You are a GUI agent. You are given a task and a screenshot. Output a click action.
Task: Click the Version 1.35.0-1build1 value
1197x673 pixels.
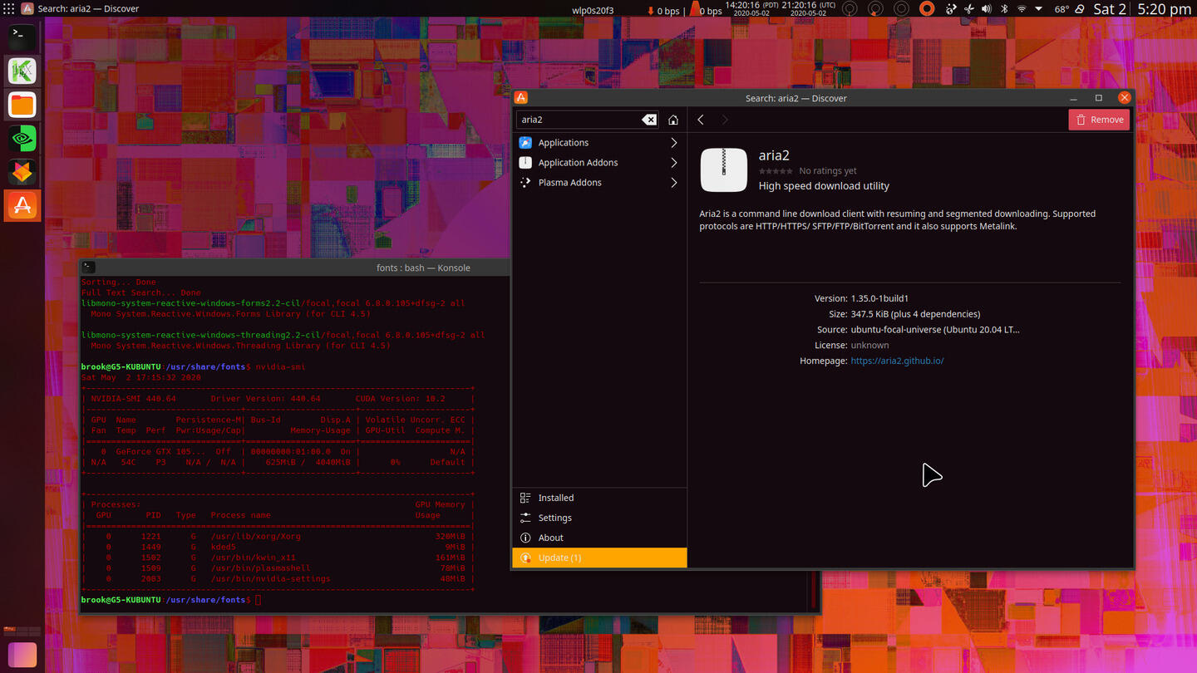coord(879,298)
